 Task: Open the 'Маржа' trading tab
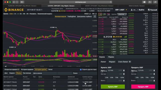tap(111, 57)
